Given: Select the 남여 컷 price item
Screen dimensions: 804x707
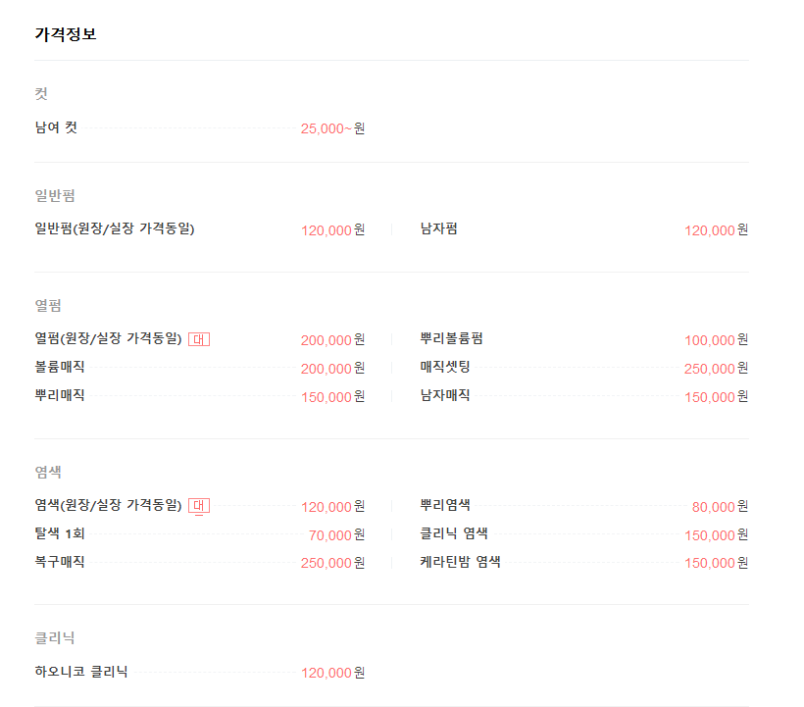Looking at the screenshot, I should [56, 127].
